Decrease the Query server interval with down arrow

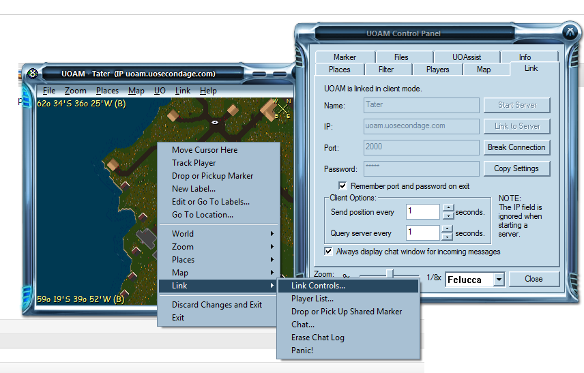(x=448, y=237)
